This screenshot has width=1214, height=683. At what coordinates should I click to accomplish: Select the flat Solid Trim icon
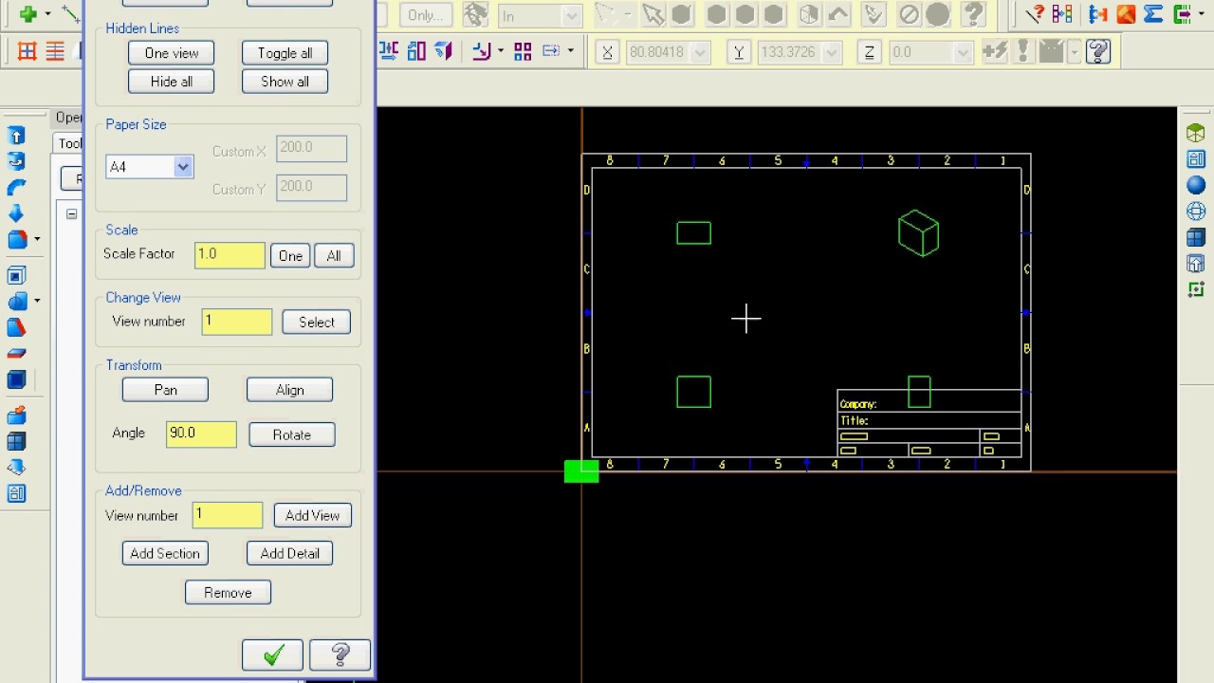tap(16, 354)
